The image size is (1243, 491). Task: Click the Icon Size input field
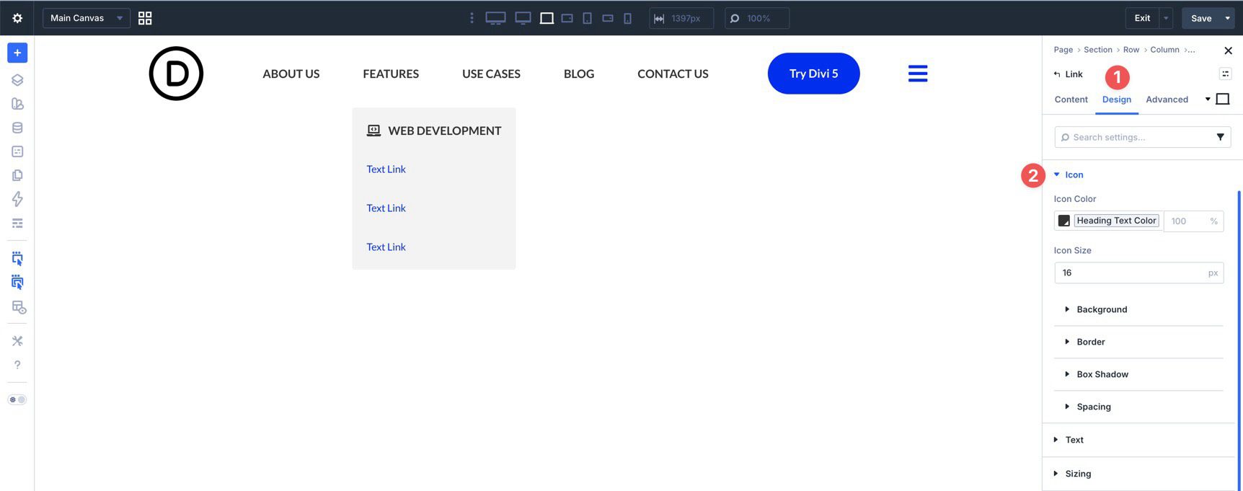(1138, 273)
